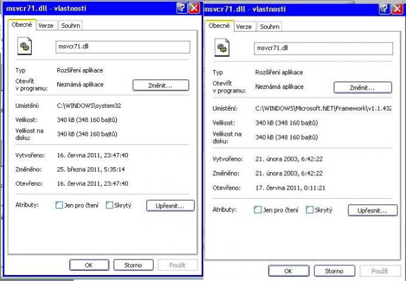The width and height of the screenshot is (406, 281).
Task: Confirm with OK in left window
Action: tap(89, 265)
